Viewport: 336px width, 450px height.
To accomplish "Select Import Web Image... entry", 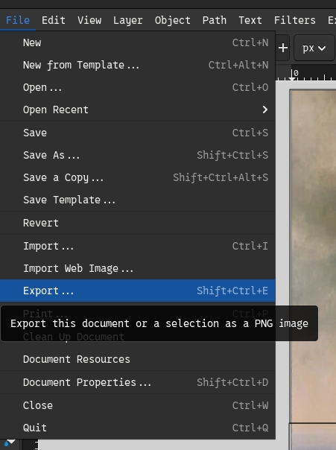I will pos(137,268).
